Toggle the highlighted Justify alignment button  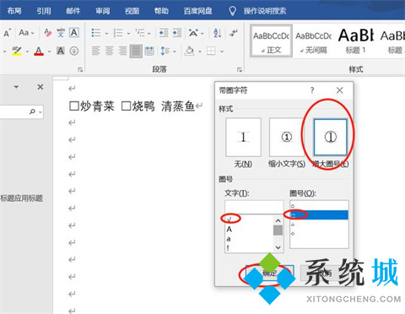(x=136, y=51)
